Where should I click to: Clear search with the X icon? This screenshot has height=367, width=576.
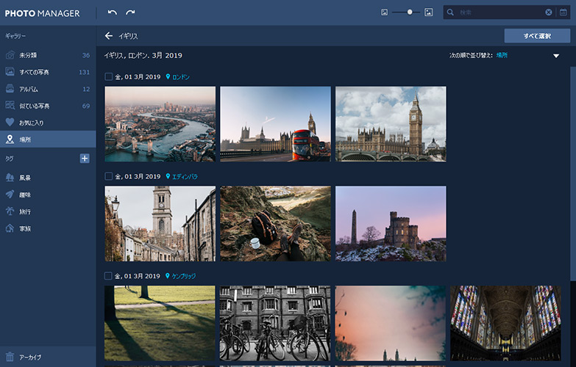coord(549,12)
